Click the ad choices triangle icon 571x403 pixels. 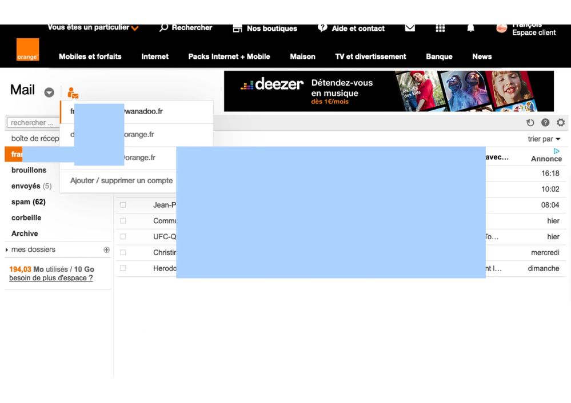click(556, 151)
